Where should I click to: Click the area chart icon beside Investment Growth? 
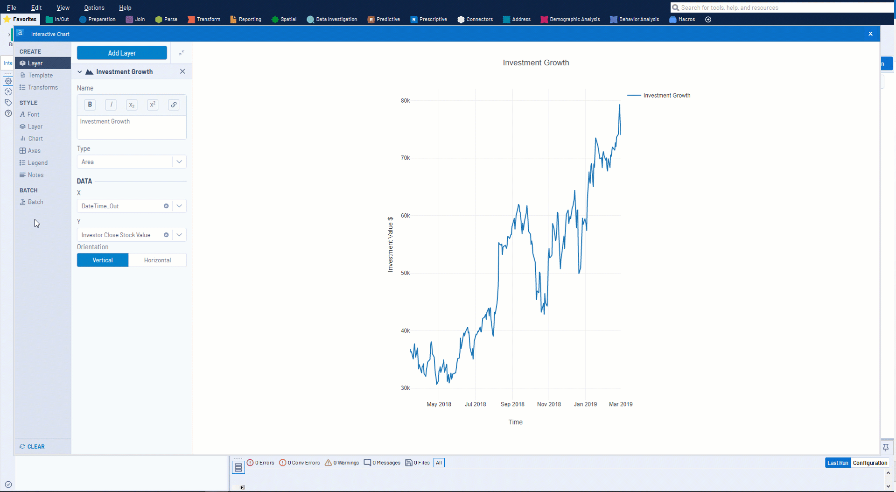click(x=89, y=71)
